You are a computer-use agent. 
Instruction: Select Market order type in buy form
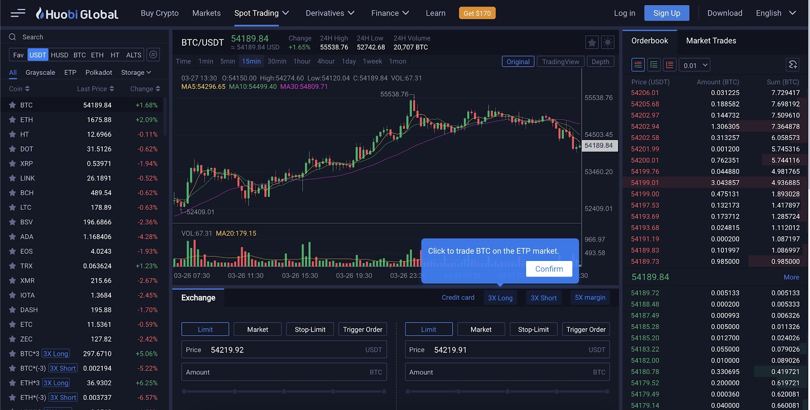(x=258, y=329)
